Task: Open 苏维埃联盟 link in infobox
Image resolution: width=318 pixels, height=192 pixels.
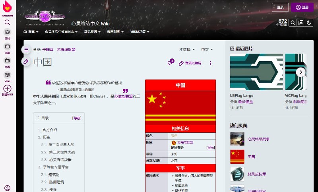Action: coord(185,142)
